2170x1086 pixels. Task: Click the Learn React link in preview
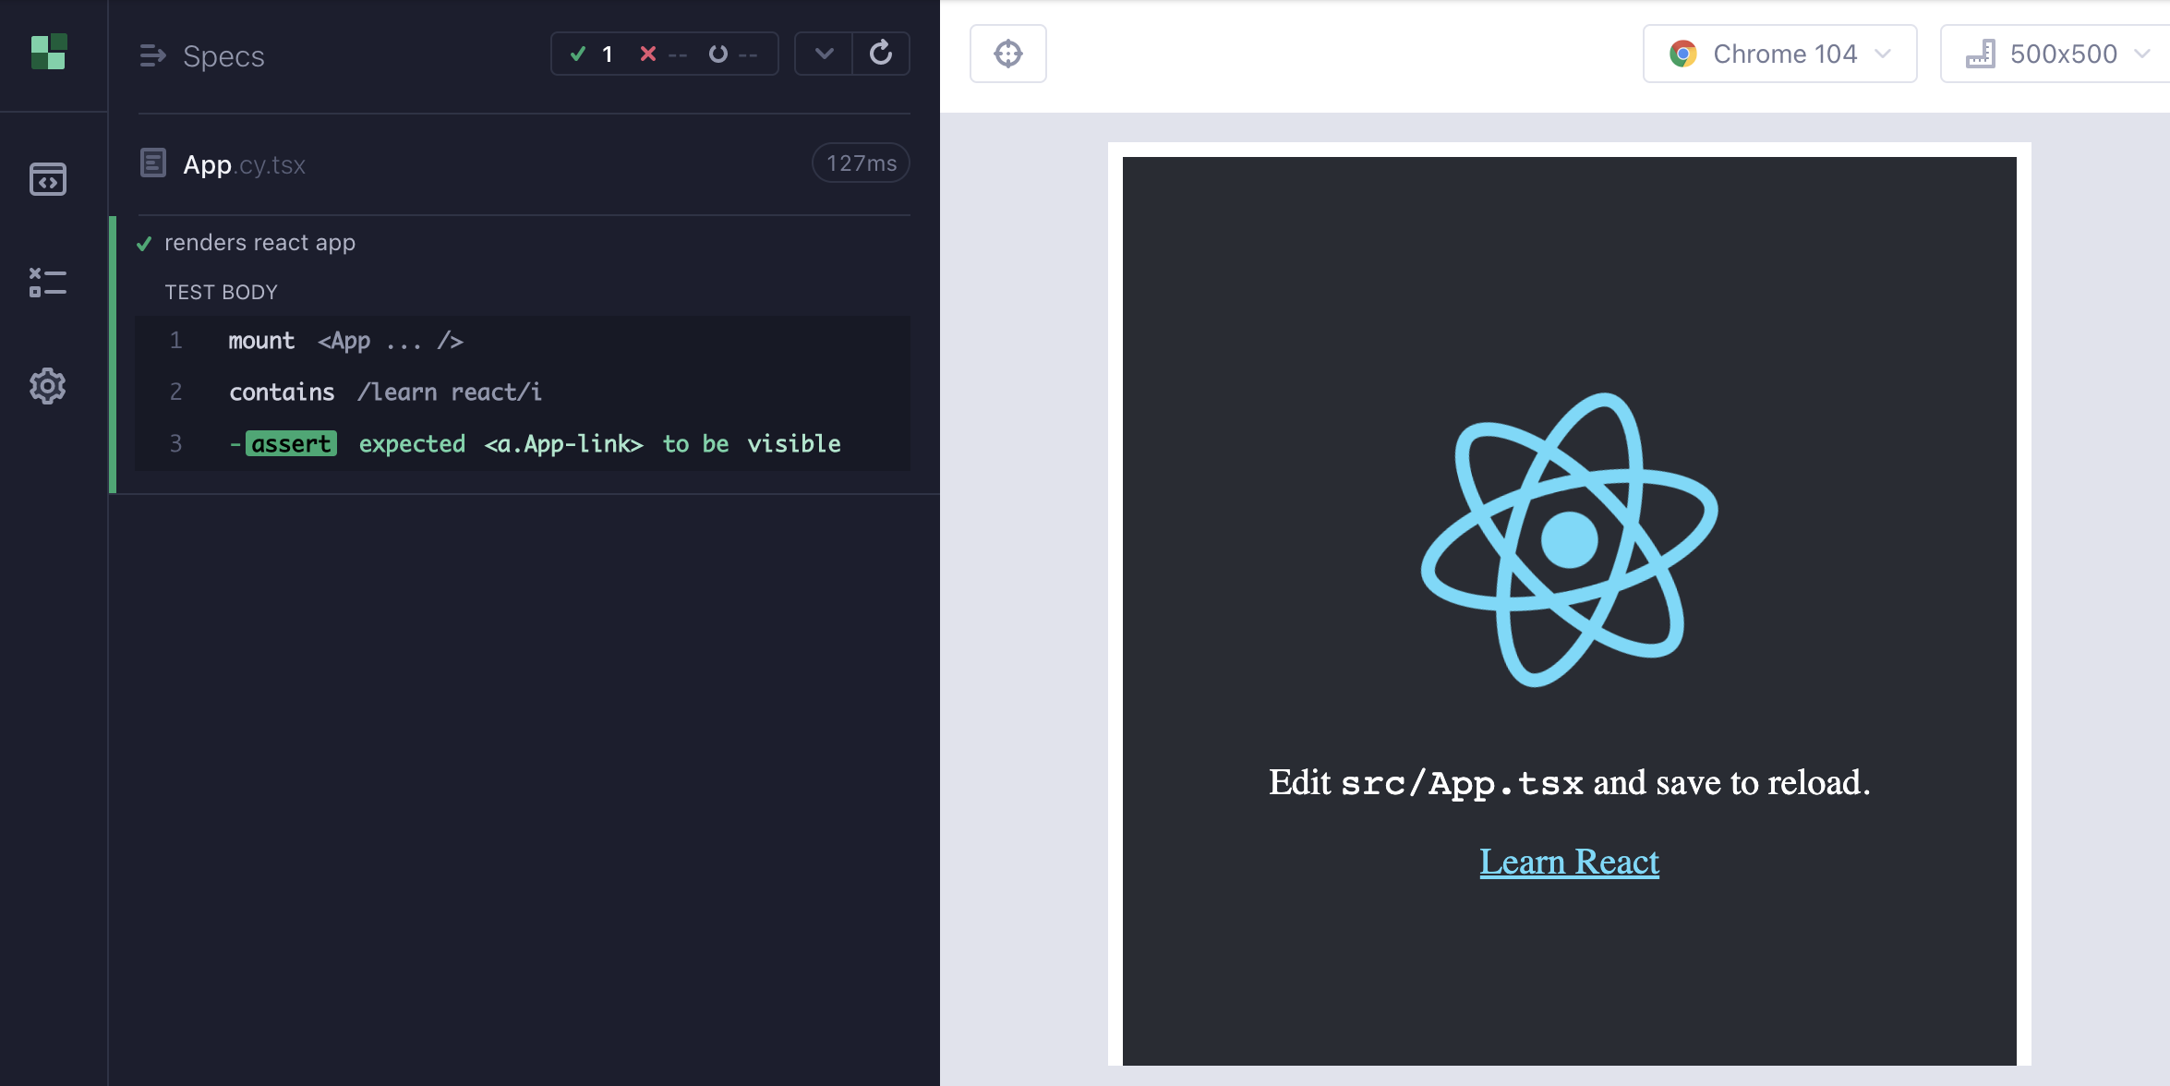coord(1569,862)
